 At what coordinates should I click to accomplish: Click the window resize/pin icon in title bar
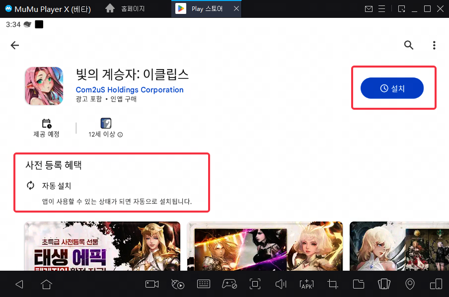[x=401, y=9]
